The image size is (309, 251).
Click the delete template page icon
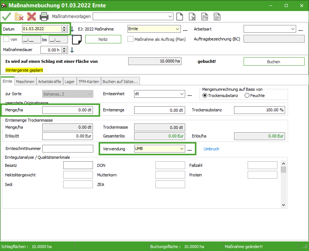192,17
